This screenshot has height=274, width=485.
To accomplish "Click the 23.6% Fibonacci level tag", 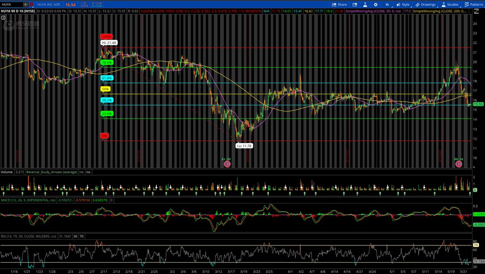I will (x=107, y=114).
